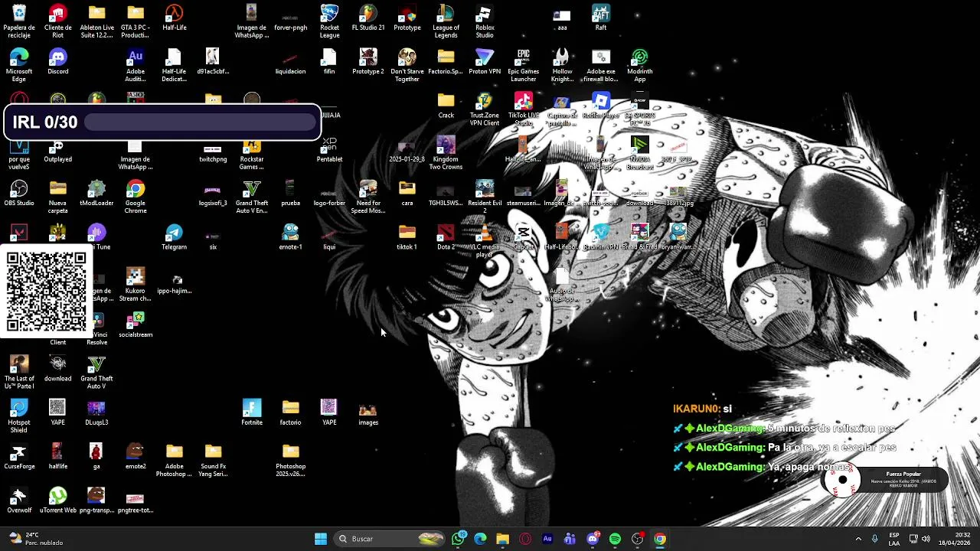Select the uTorrent Web desktop icon

point(58,500)
